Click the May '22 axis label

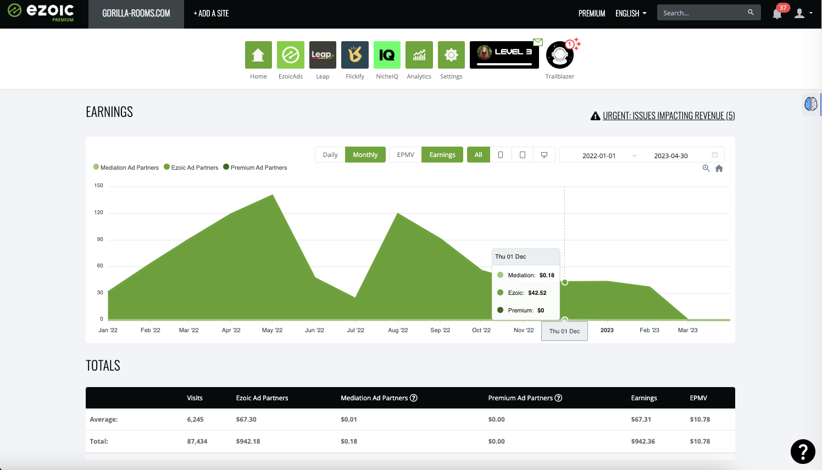(272, 331)
